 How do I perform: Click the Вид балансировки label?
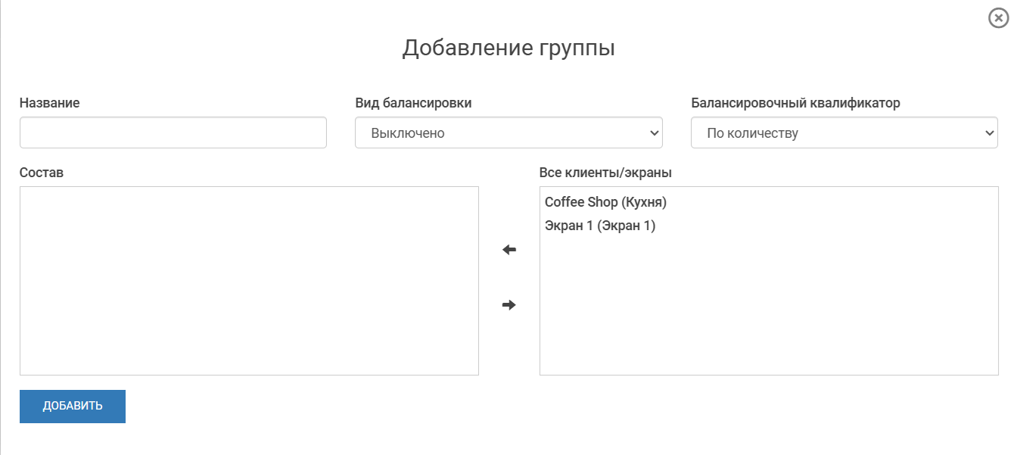[x=413, y=103]
